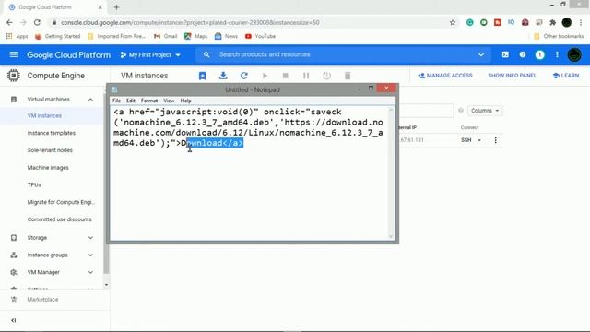Image resolution: width=590 pixels, height=332 pixels.
Task: Open the new browser tab plus button
Action: 116,7
